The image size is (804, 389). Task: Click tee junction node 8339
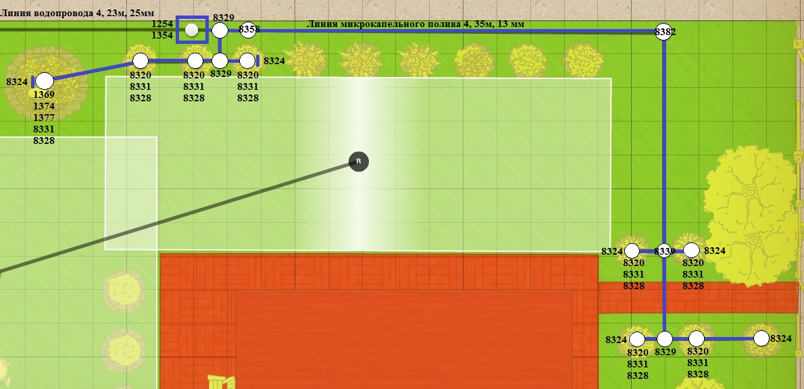coord(663,251)
